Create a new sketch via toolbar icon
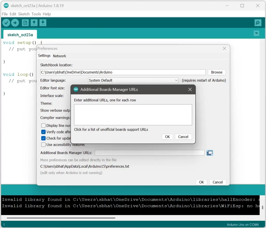 (25, 23)
